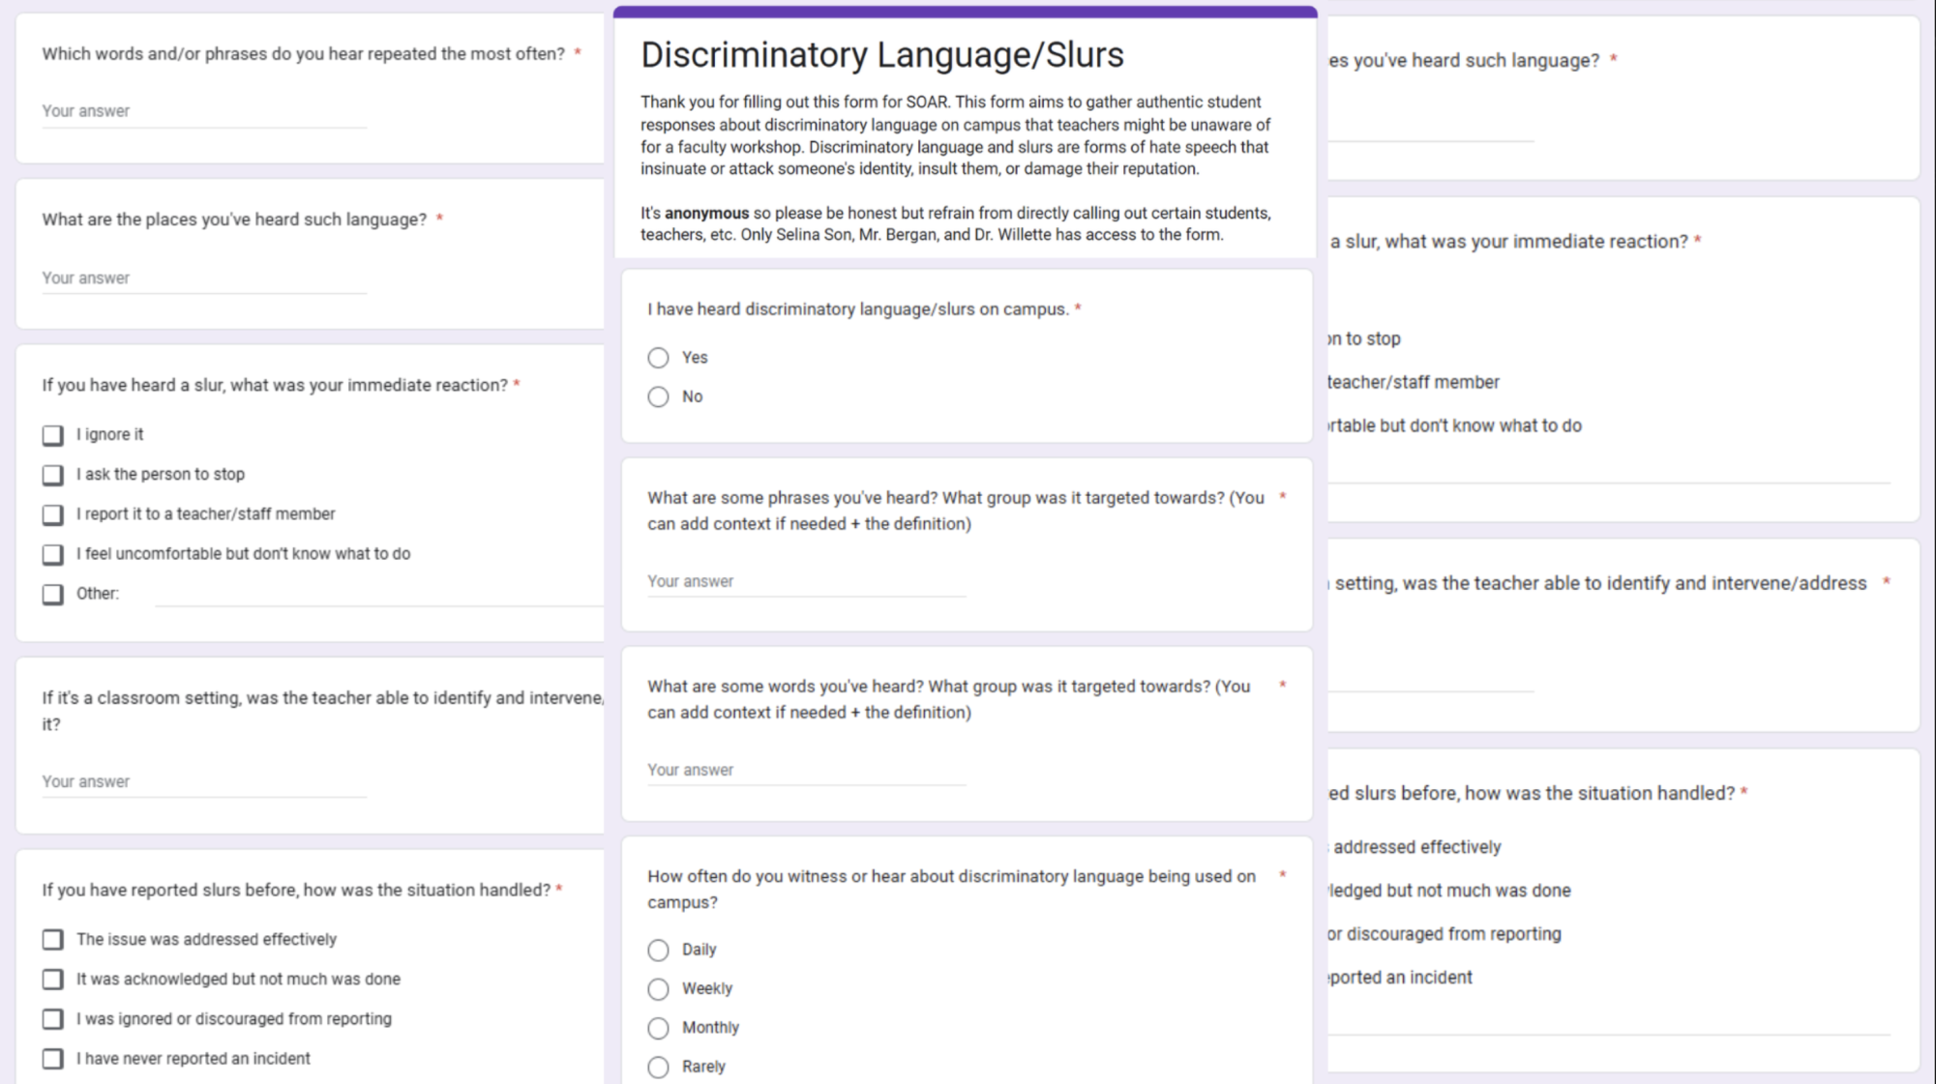Click 'ed slurs before, how was the situation handled?' on right form
This screenshot has height=1084, width=1936.
pyautogui.click(x=1532, y=794)
